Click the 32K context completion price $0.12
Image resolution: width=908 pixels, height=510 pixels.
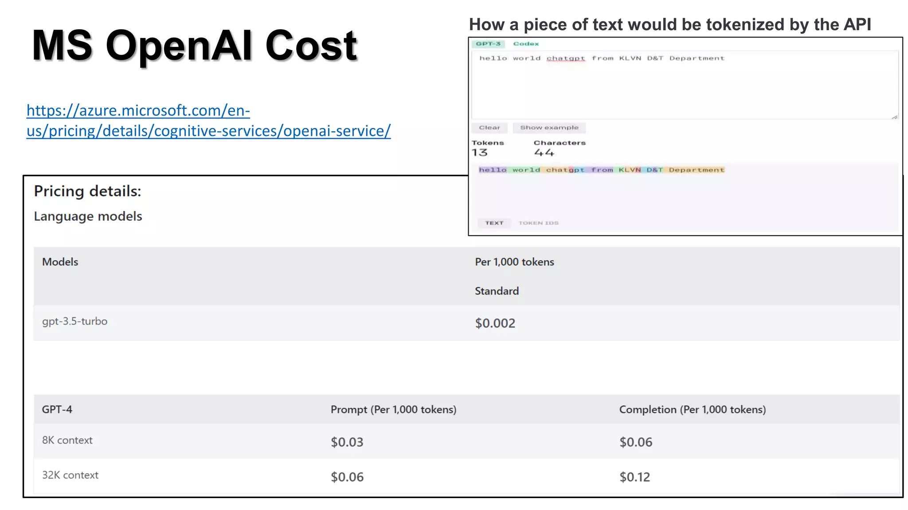pos(634,477)
